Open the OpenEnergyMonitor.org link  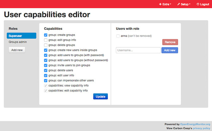pos(195,124)
